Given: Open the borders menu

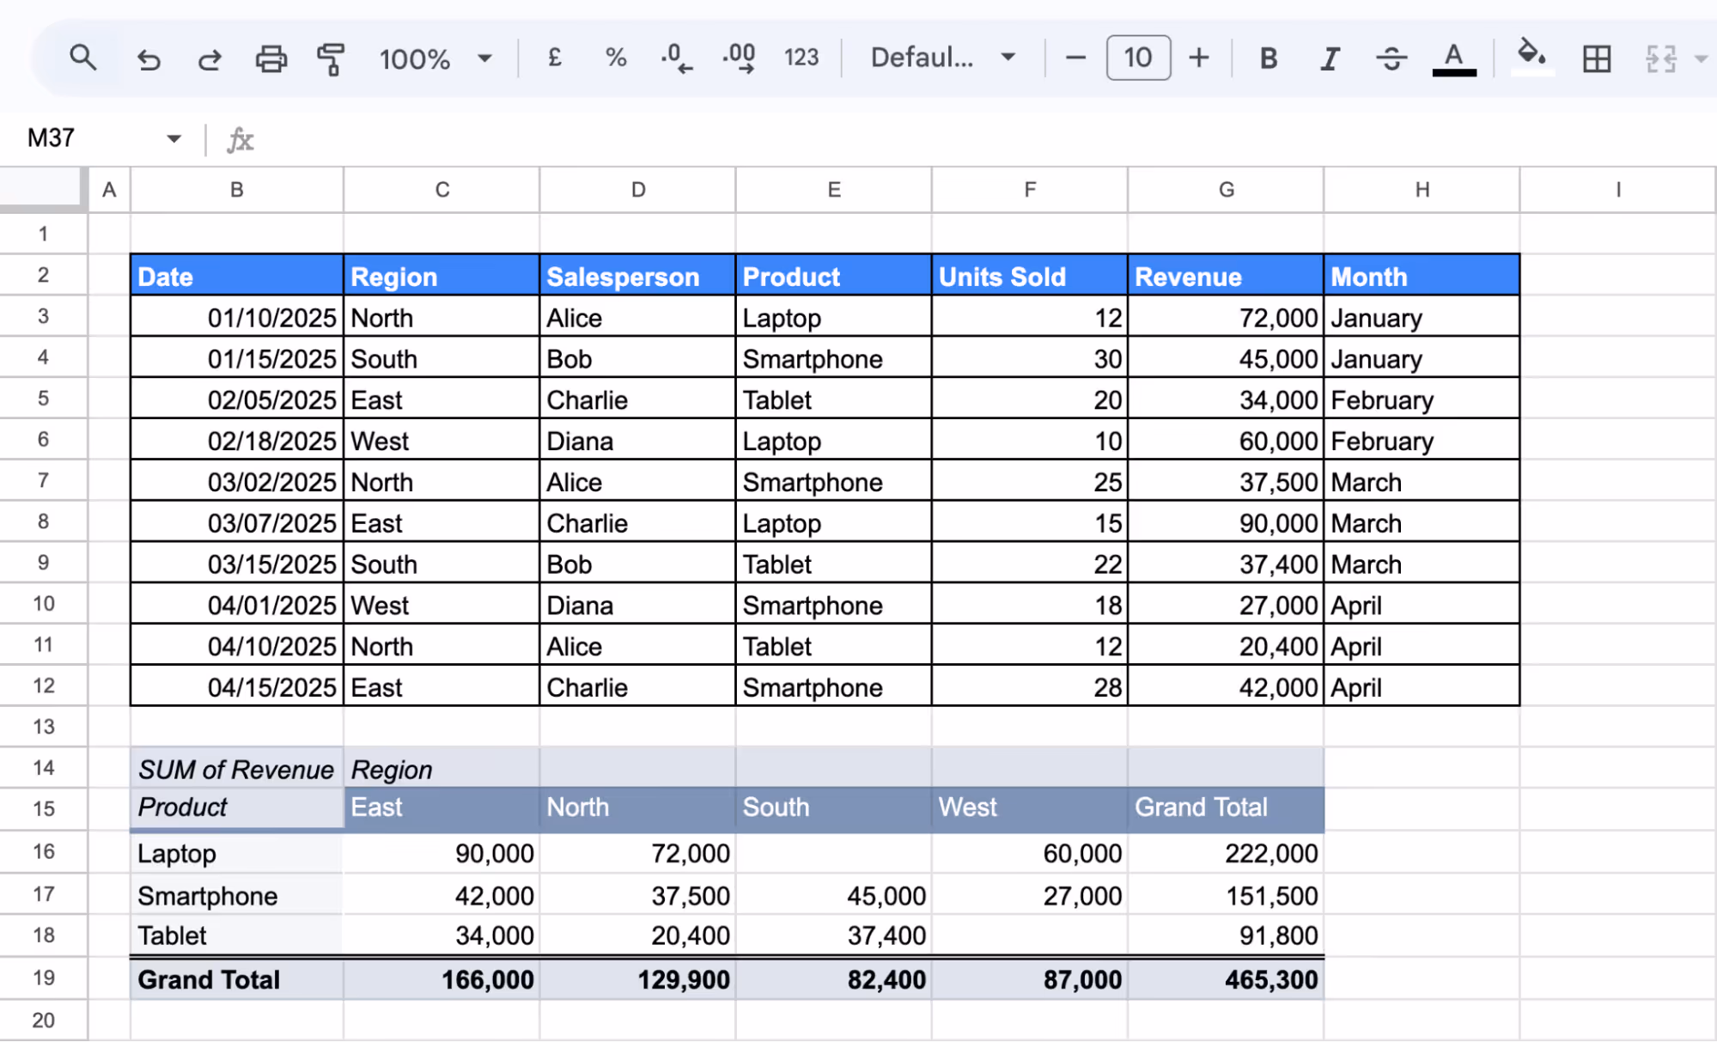Looking at the screenshot, I should pyautogui.click(x=1595, y=58).
